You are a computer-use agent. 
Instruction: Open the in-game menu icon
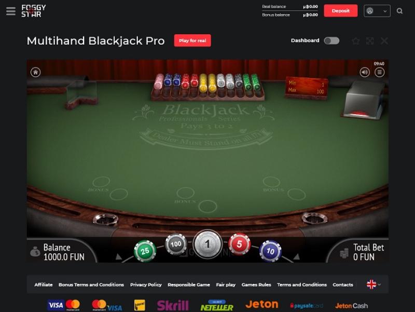(x=379, y=72)
